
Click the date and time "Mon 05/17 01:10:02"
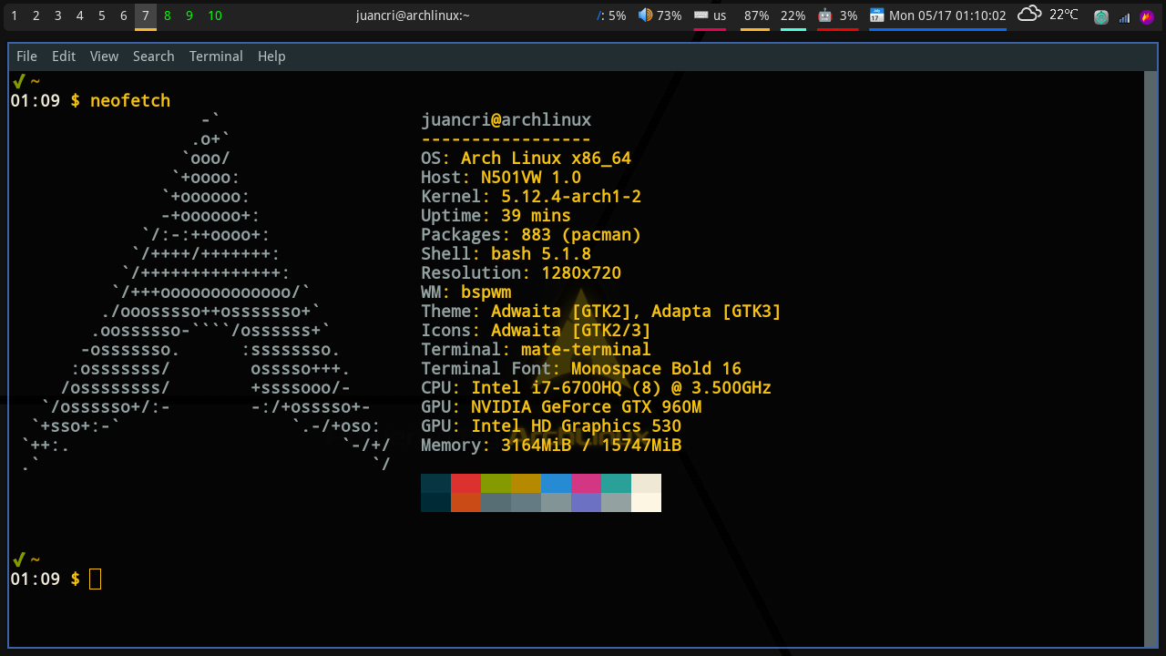pos(947,15)
